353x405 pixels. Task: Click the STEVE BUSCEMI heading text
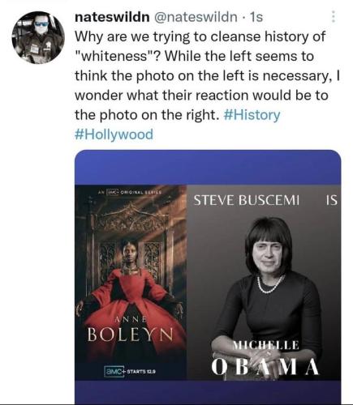247,200
